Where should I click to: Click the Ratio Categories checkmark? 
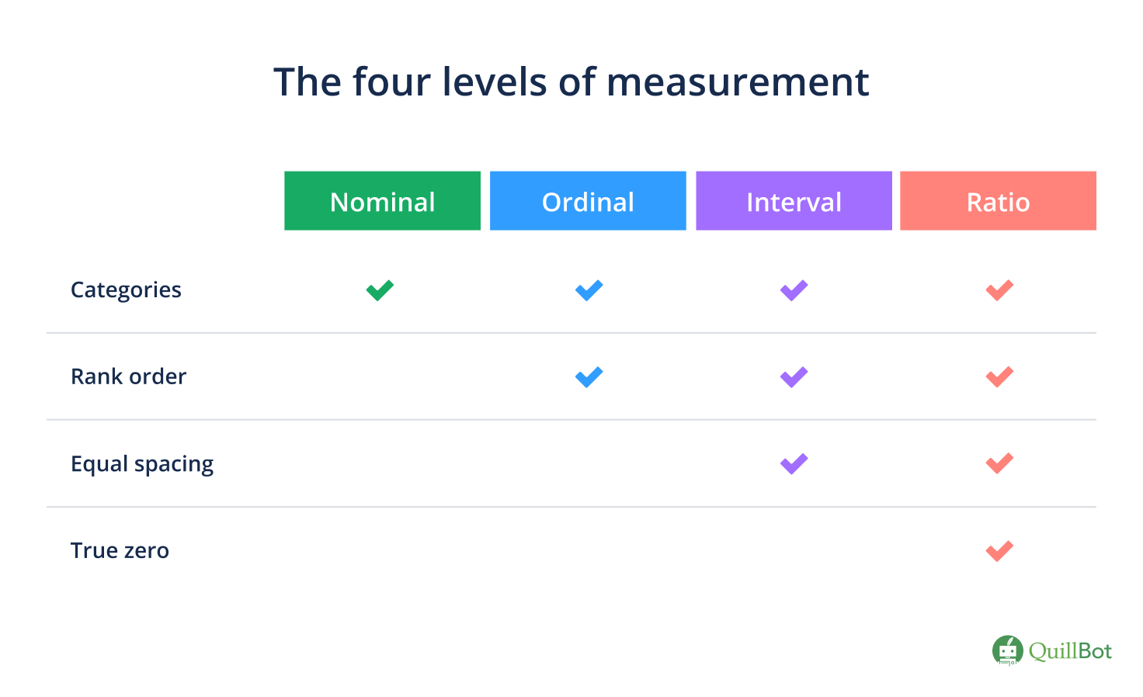coord(999,290)
